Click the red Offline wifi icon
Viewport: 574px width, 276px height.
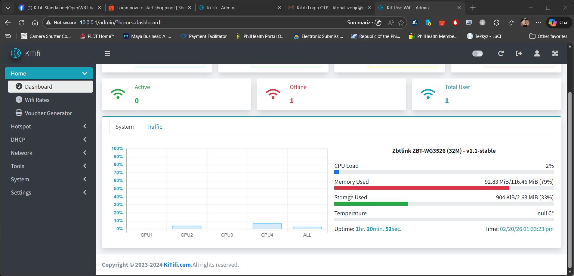(273, 94)
